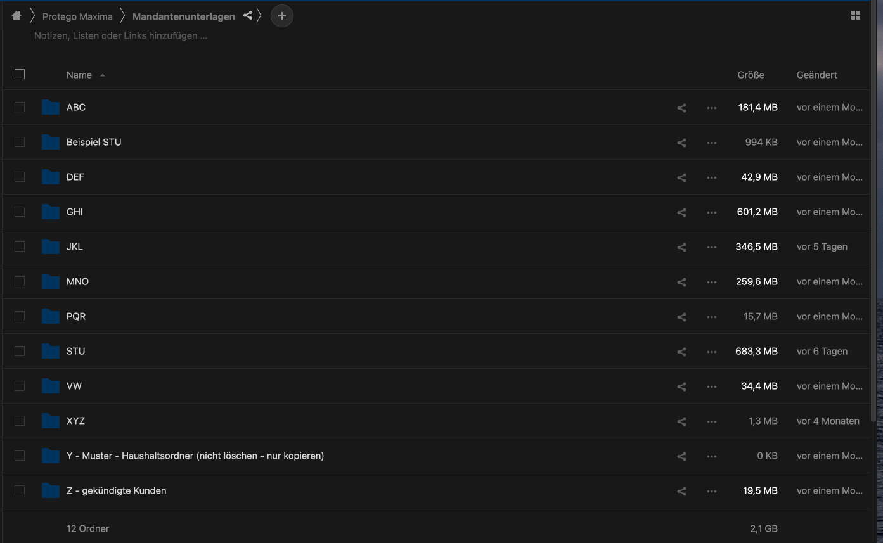Screen dimensions: 883x543
Task: Add notes in the Notizen text field
Action: pos(120,36)
